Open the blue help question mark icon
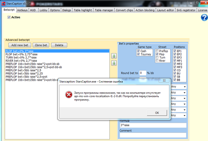The height and width of the screenshot is (141, 208). pyautogui.click(x=204, y=18)
